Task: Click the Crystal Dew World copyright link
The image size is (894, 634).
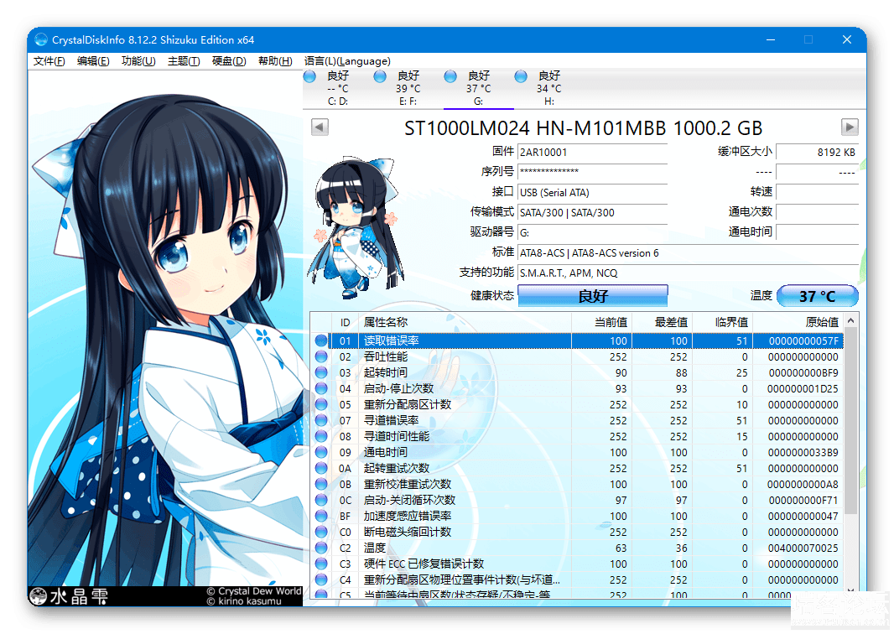Action: (x=254, y=591)
